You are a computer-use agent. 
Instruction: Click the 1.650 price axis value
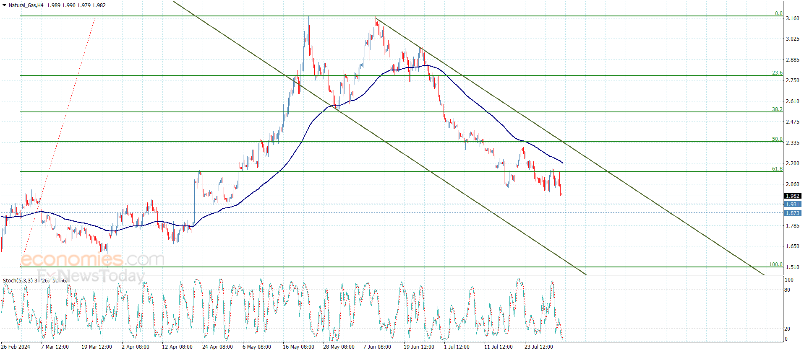pos(792,246)
